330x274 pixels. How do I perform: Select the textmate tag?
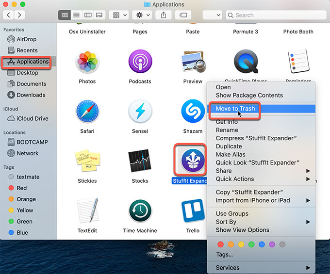coord(28,177)
